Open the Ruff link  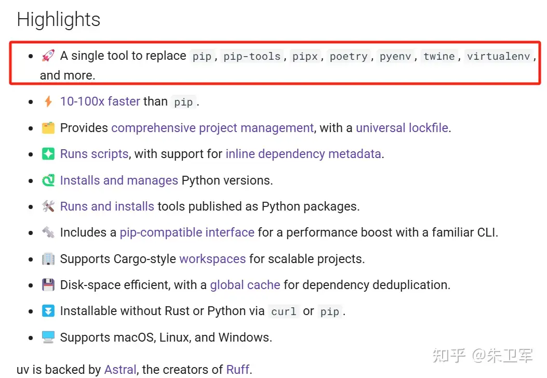pos(238,370)
